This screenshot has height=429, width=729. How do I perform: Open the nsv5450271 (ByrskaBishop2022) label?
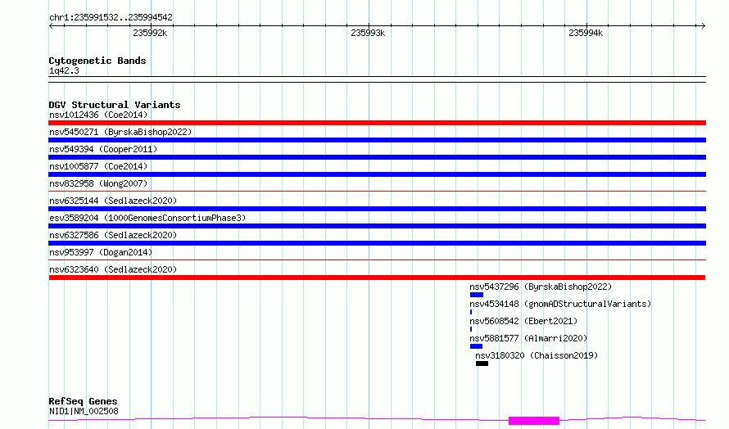[x=120, y=132]
